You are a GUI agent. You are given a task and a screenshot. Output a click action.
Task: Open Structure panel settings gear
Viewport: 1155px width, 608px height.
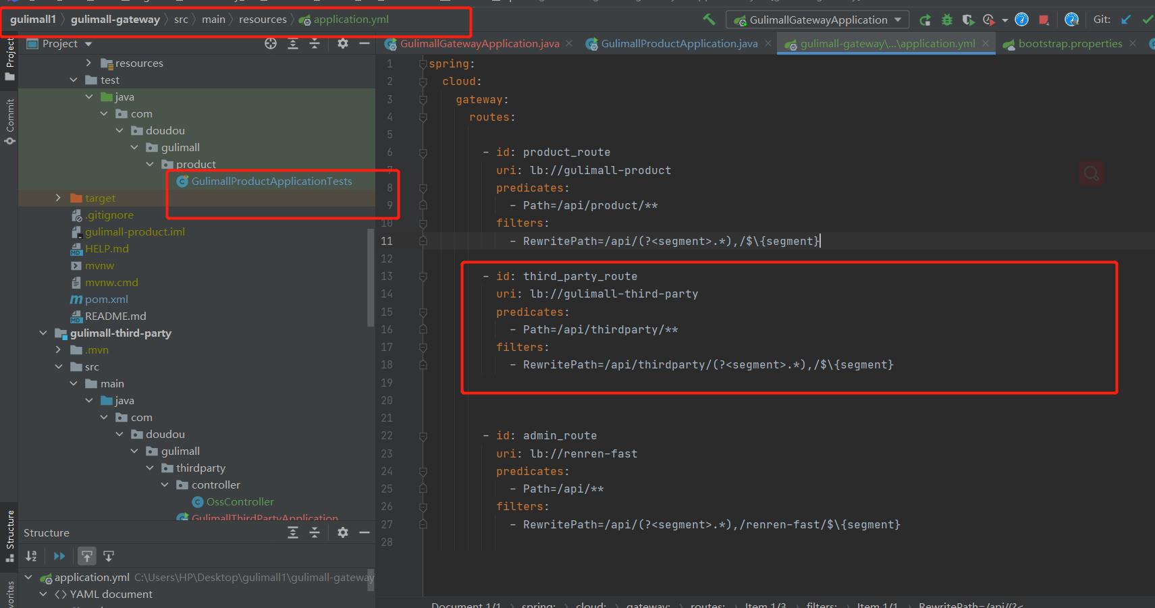(343, 533)
